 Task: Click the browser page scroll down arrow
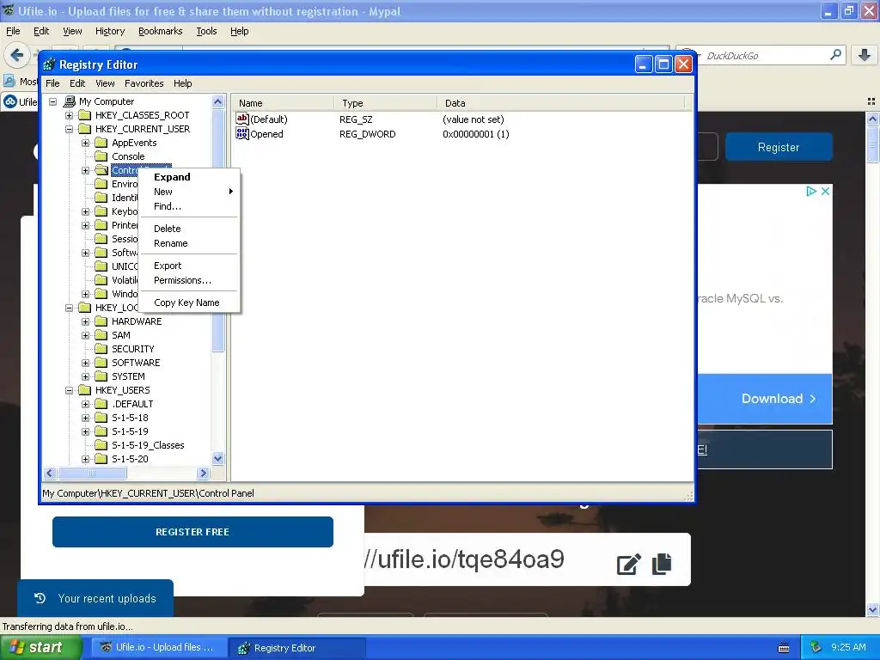click(x=873, y=609)
